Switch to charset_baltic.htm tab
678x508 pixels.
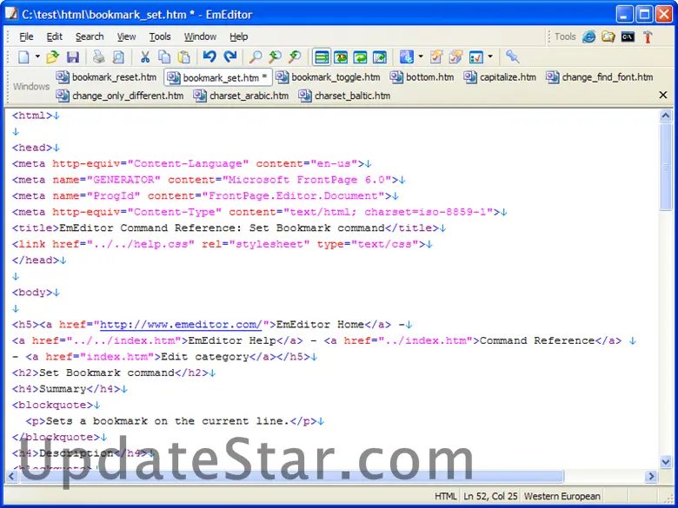tap(344, 96)
